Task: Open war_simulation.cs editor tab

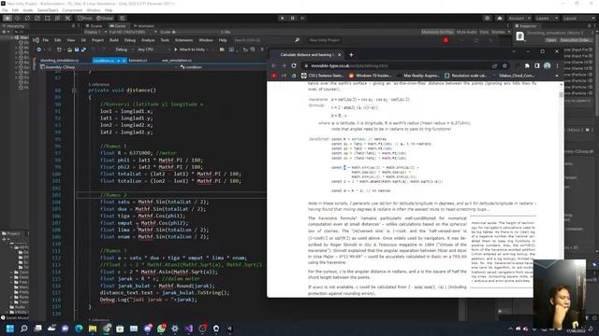Action: [177, 60]
